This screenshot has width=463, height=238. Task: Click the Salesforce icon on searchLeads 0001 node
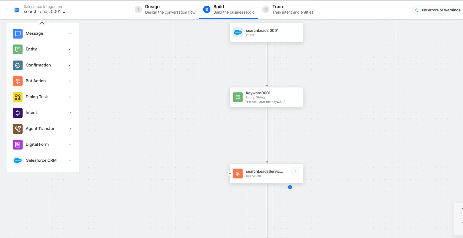pyautogui.click(x=238, y=33)
